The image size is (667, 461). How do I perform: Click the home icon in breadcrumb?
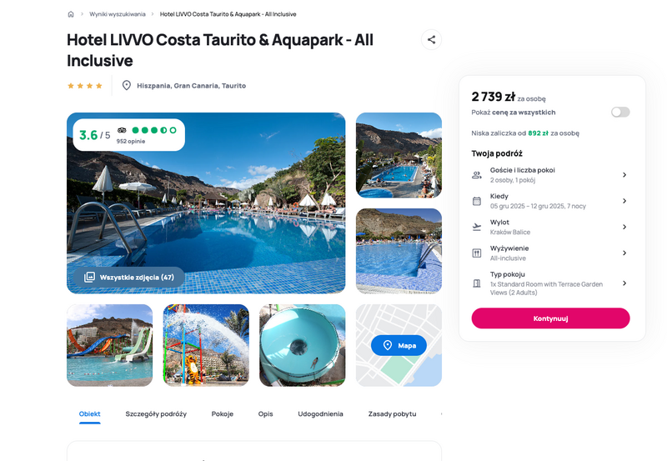click(x=71, y=14)
